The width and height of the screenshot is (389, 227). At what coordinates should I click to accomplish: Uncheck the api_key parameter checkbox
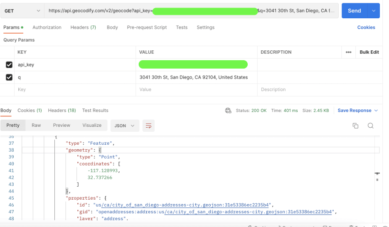point(9,65)
